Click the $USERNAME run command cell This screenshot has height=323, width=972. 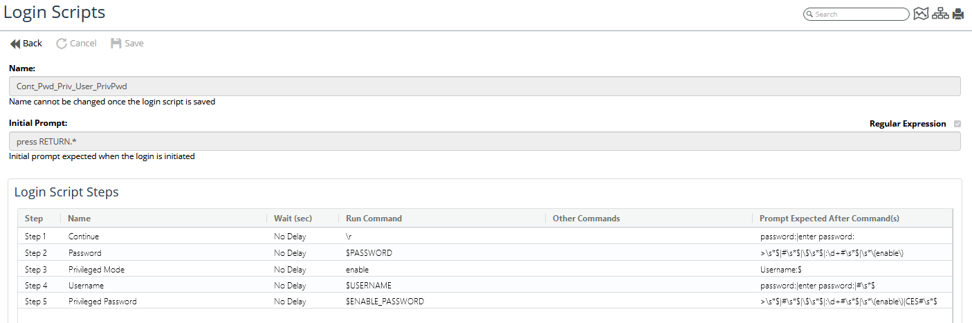click(x=369, y=286)
